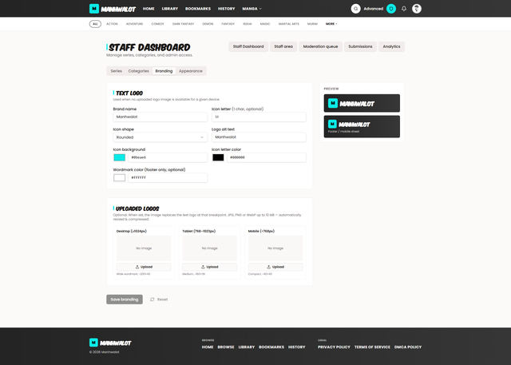This screenshot has width=511, height=365.
Task: Expand the More genres dropdown
Action: [x=331, y=24]
